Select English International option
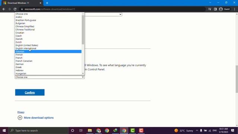The width and height of the screenshot is (238, 134). [48, 48]
